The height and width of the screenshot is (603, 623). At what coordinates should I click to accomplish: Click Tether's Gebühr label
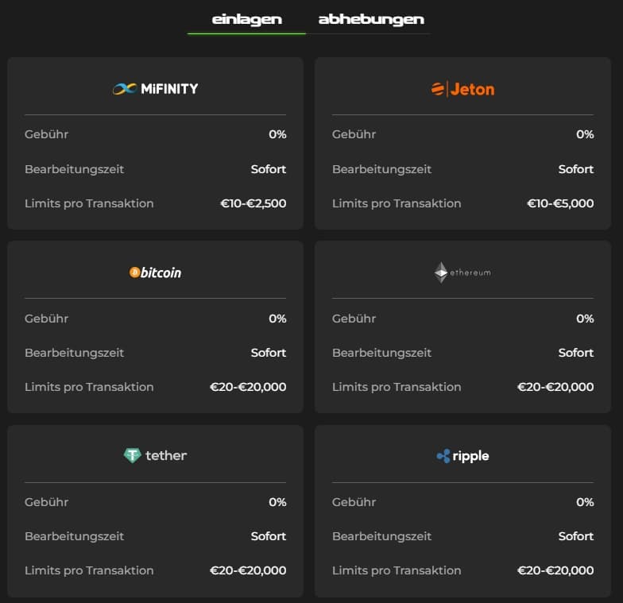(46, 502)
